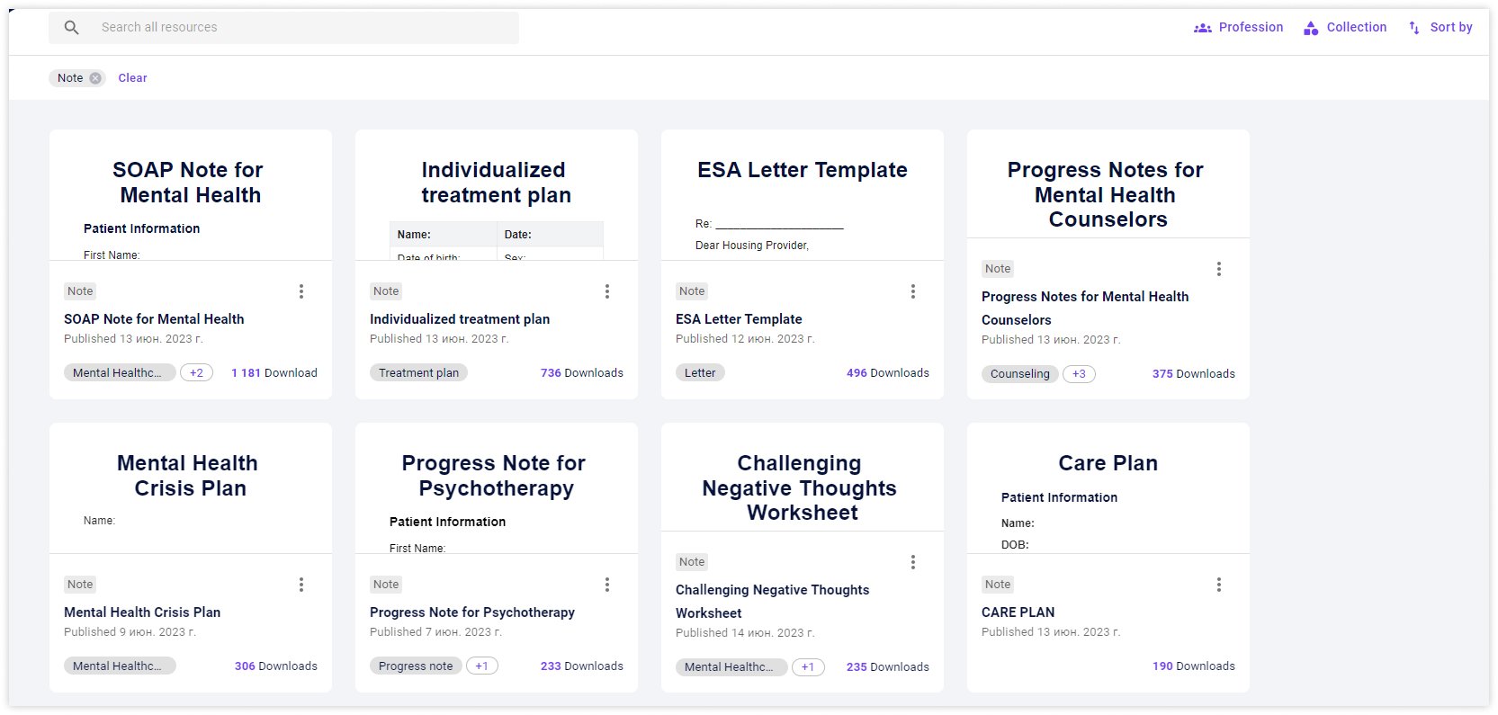Click the Collection icon

click(1310, 27)
